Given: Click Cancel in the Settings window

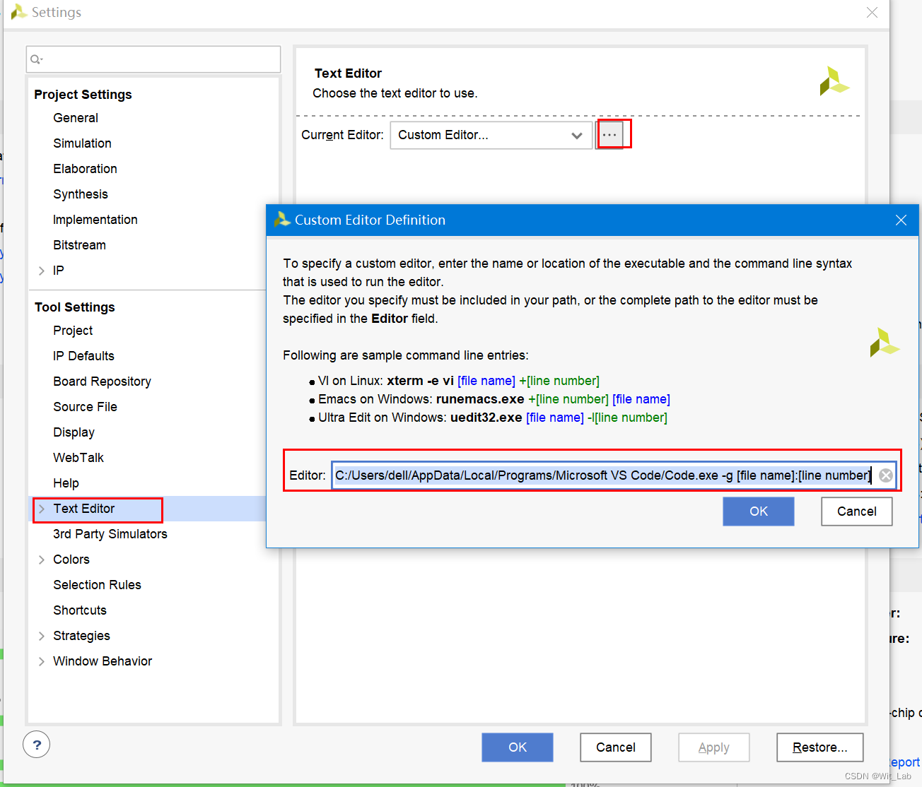Looking at the screenshot, I should click(616, 747).
